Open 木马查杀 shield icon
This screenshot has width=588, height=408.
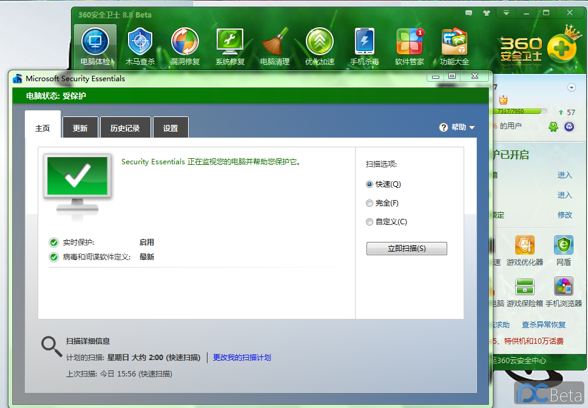[x=140, y=47]
